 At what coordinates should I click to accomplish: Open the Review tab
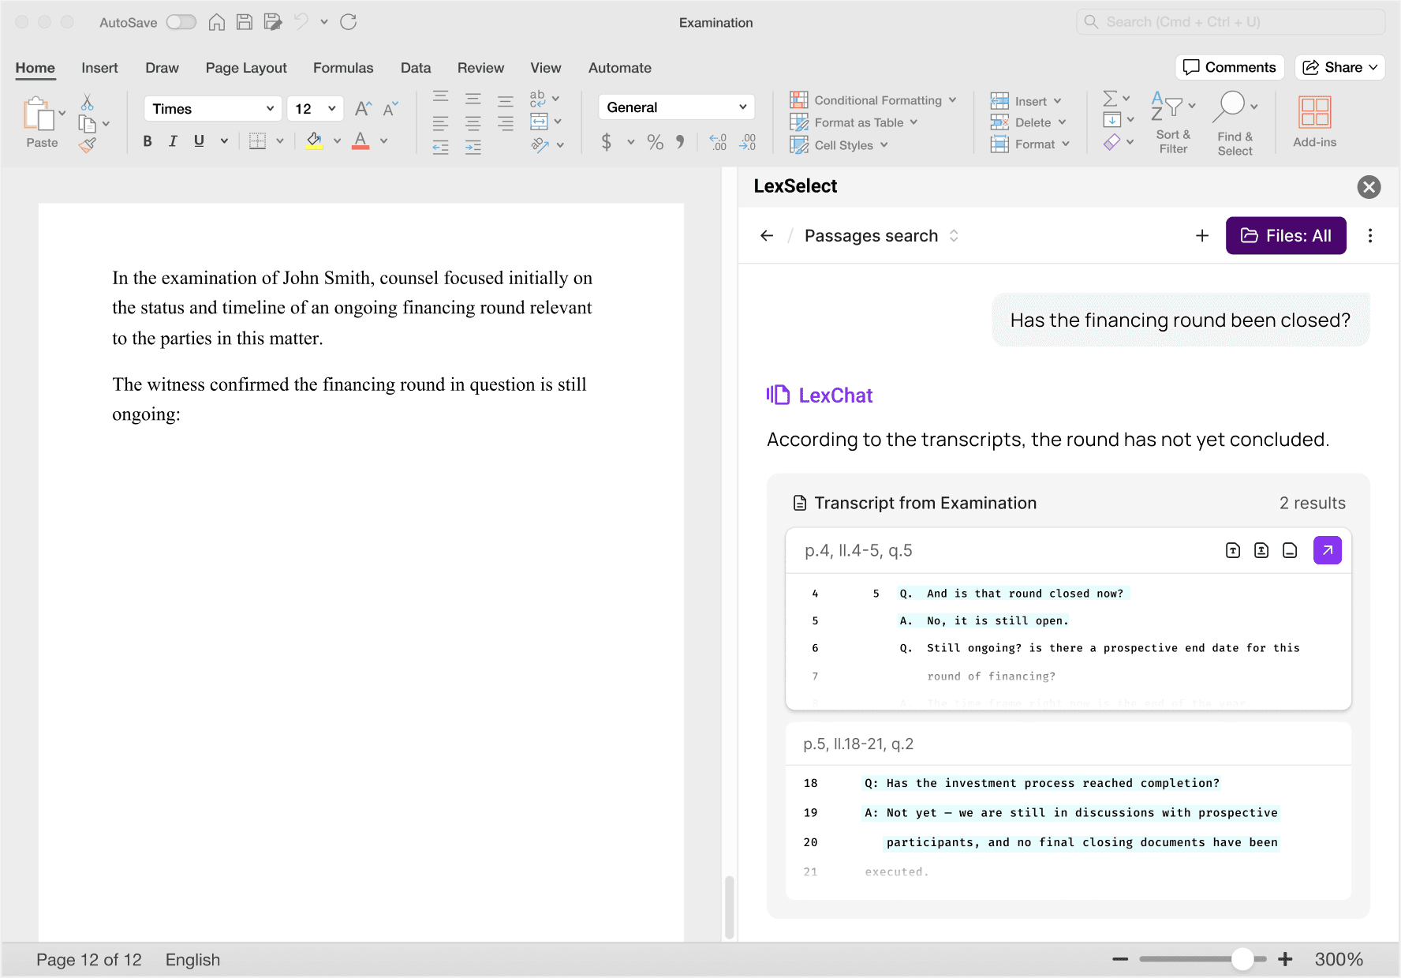pos(480,68)
